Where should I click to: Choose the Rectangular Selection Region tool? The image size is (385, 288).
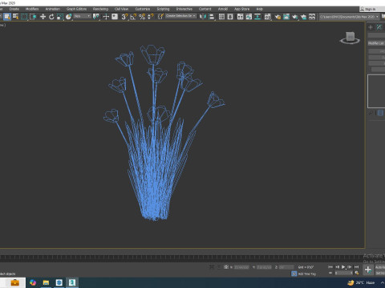click(24, 17)
